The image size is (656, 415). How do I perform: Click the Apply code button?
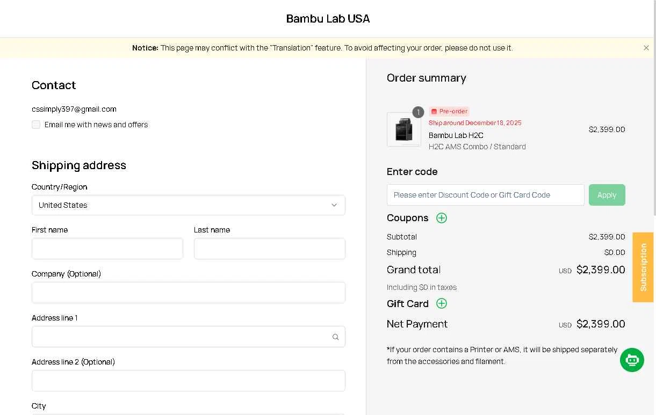[x=607, y=195]
